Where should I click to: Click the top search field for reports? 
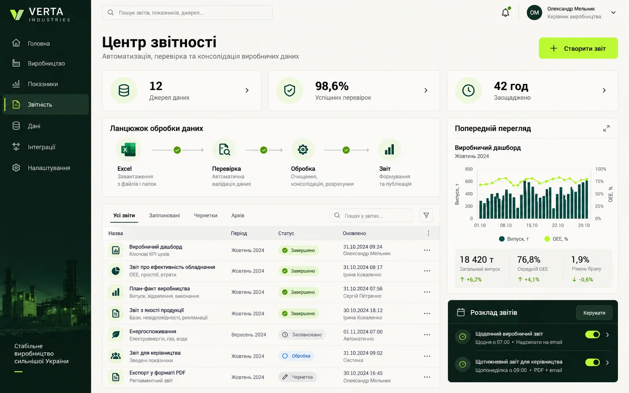pos(187,13)
